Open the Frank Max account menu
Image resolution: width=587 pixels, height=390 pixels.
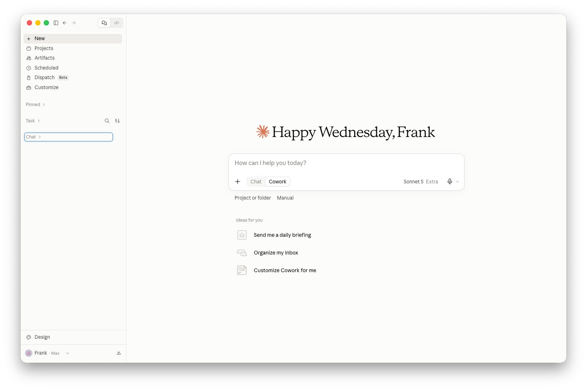47,353
